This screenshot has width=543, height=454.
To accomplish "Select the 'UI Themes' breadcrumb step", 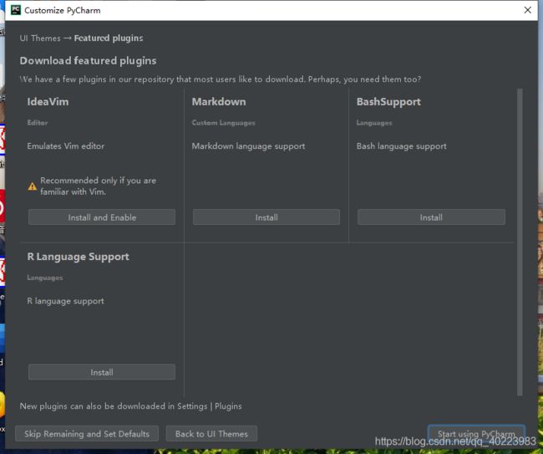I will click(x=40, y=38).
